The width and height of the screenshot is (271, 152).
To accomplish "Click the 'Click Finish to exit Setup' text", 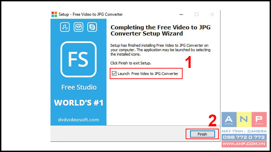I will [131, 63].
